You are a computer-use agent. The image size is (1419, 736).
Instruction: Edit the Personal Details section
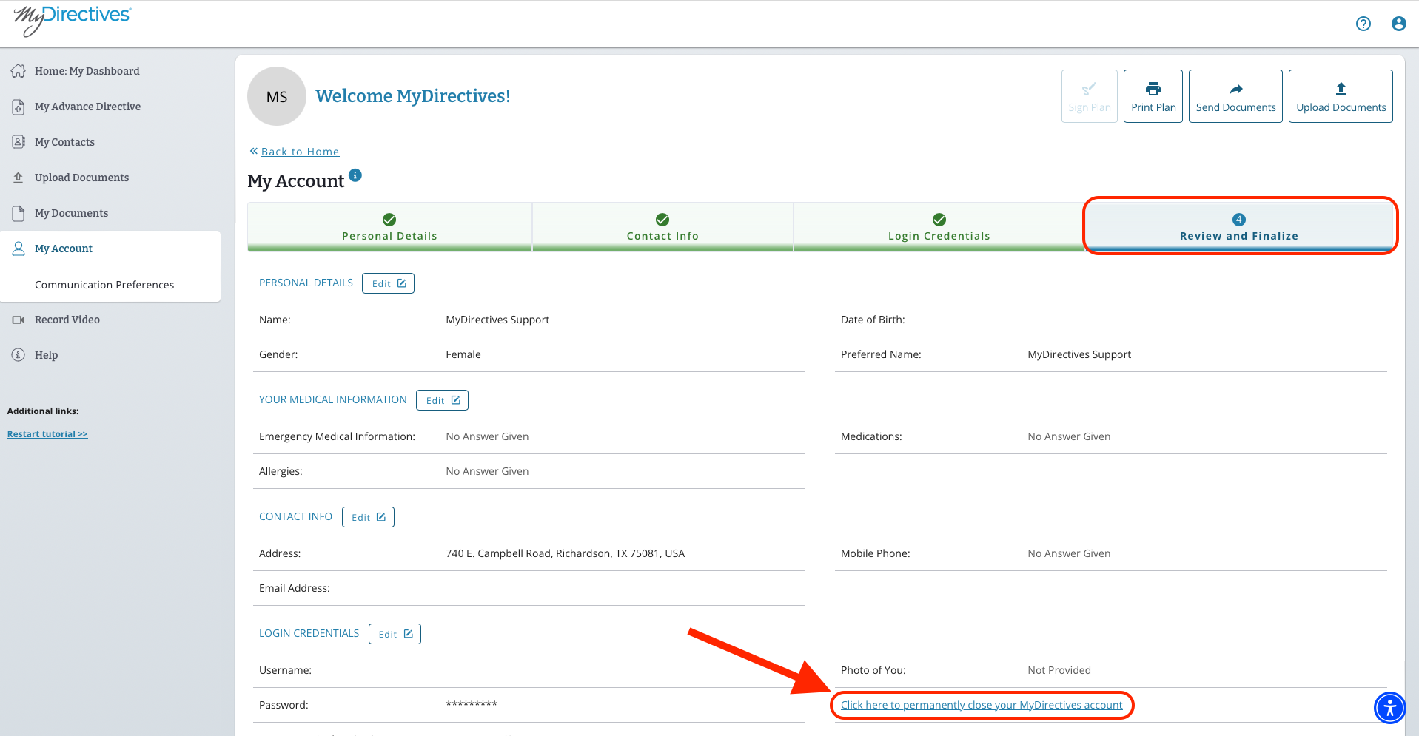[388, 283]
